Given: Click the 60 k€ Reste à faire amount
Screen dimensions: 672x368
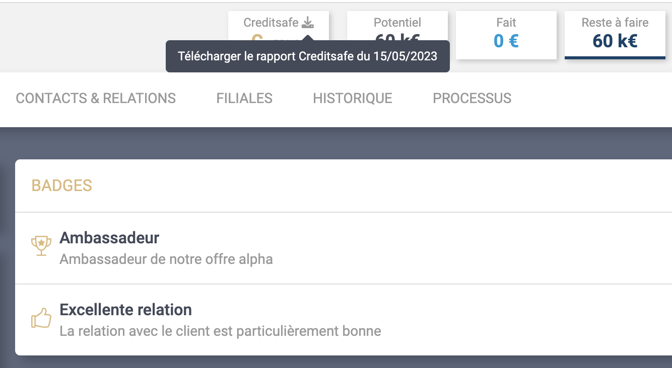Looking at the screenshot, I should tap(615, 41).
